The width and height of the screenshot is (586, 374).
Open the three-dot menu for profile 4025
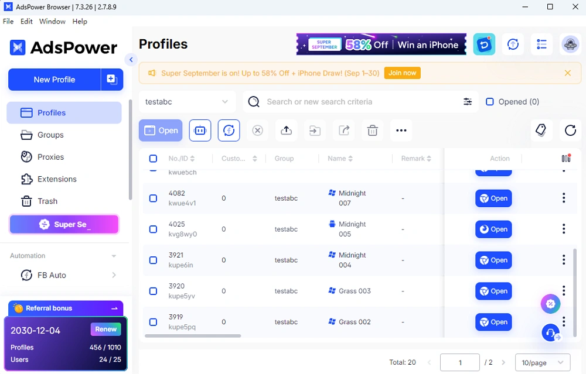pyautogui.click(x=564, y=229)
